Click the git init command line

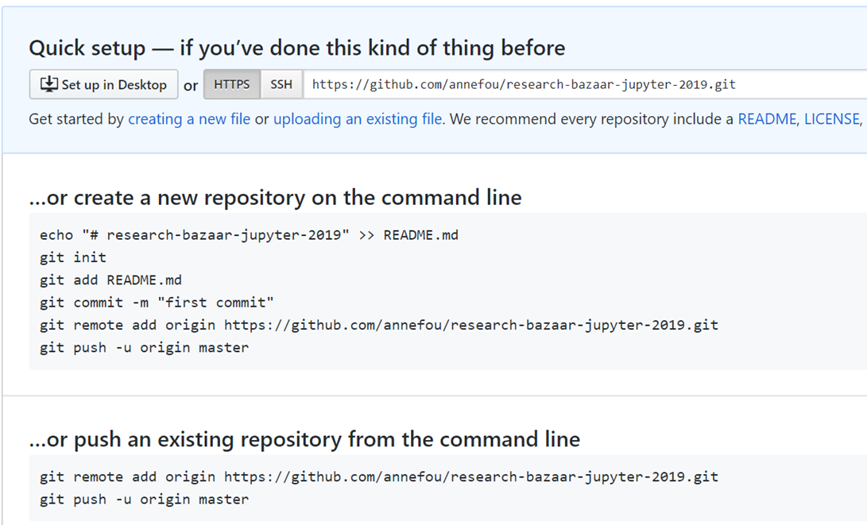(x=73, y=257)
